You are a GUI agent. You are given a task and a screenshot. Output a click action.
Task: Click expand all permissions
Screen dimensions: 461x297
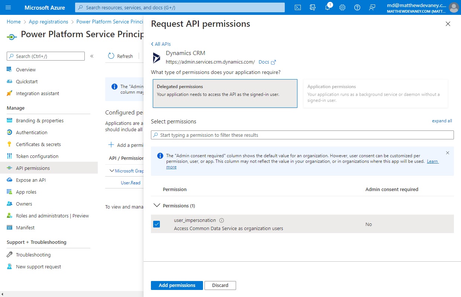tap(442, 120)
